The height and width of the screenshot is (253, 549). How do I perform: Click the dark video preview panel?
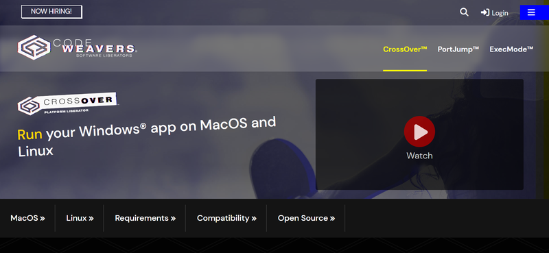(419, 134)
